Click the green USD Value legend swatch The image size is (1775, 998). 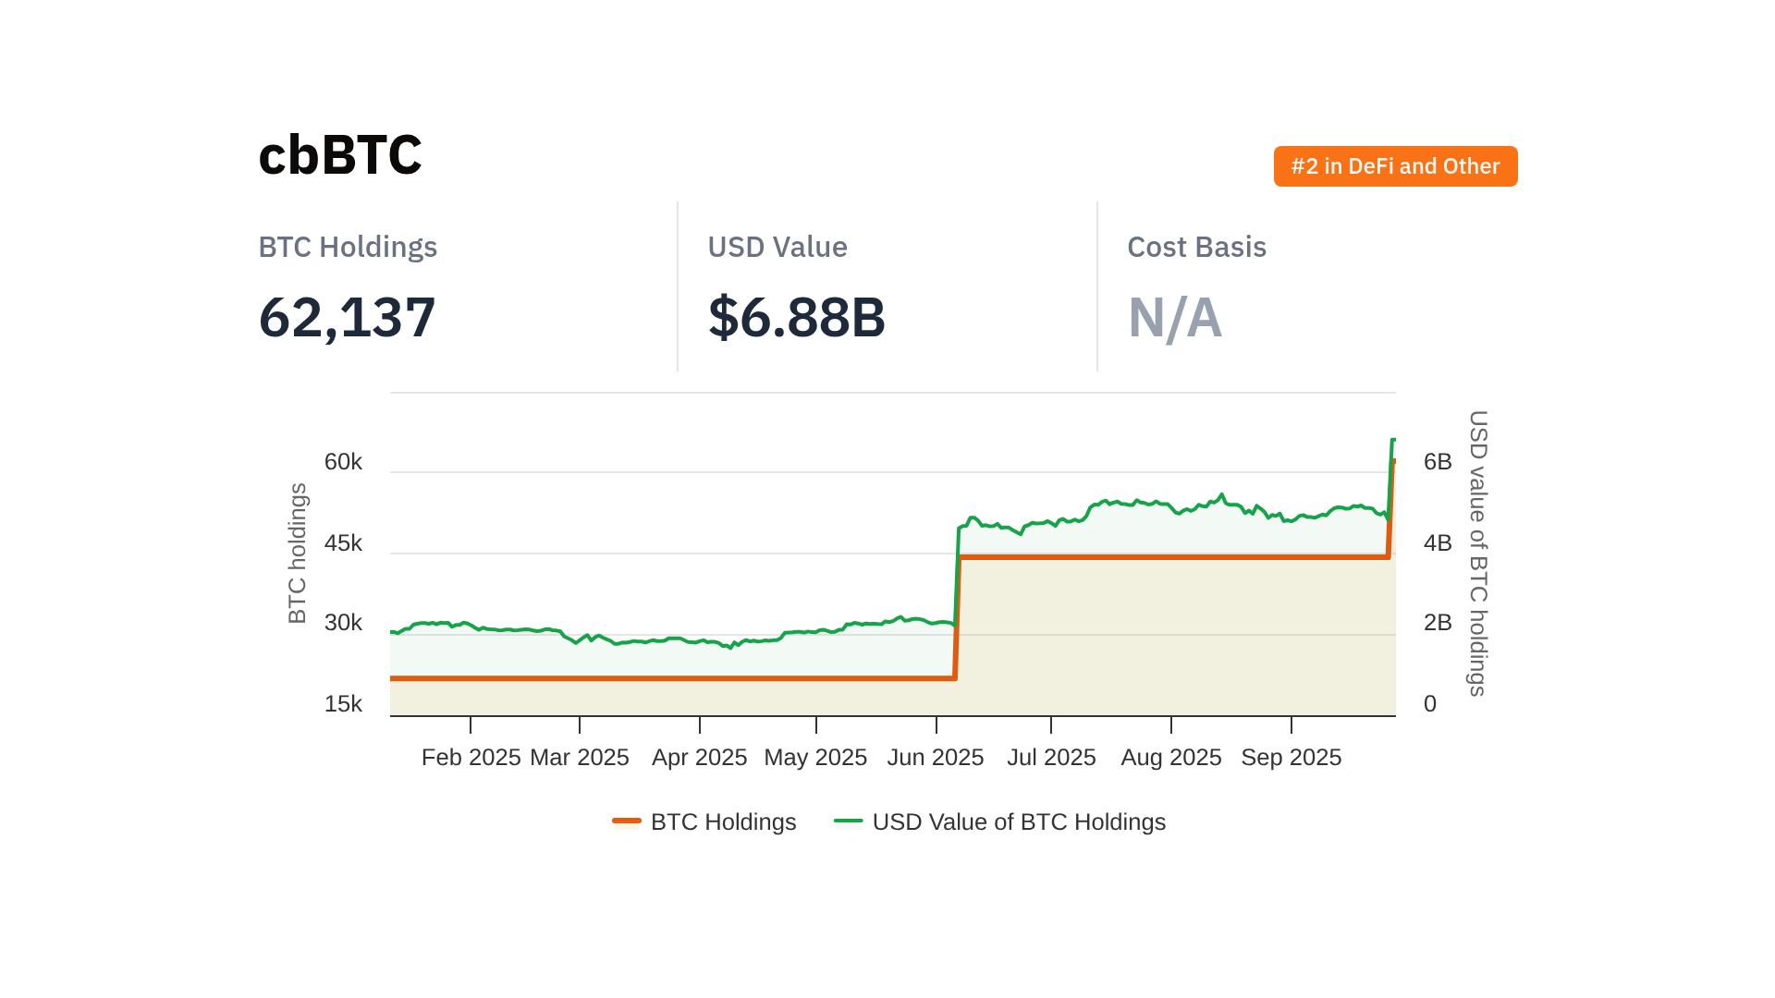point(848,821)
